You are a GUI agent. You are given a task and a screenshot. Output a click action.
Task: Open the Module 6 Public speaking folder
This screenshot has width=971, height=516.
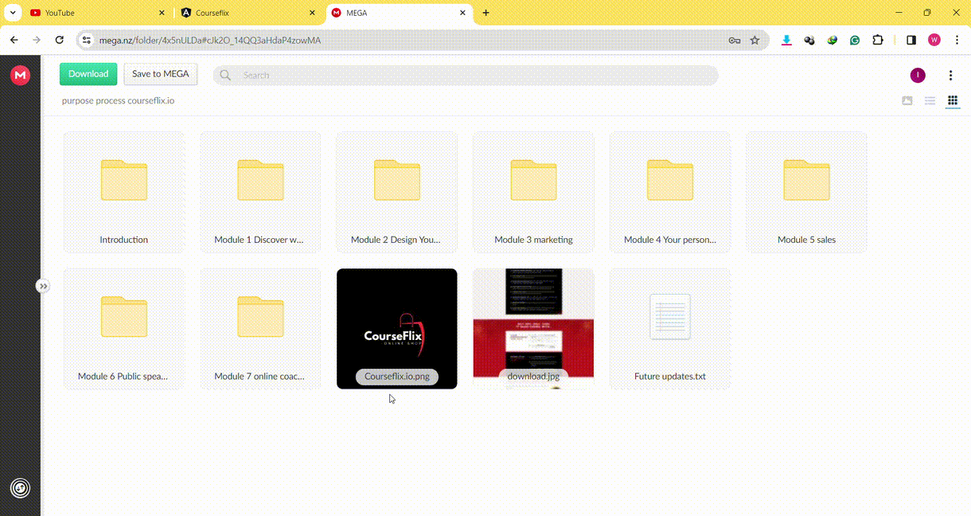coord(124,329)
